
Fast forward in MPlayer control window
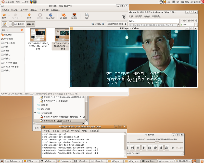point(155,148)
